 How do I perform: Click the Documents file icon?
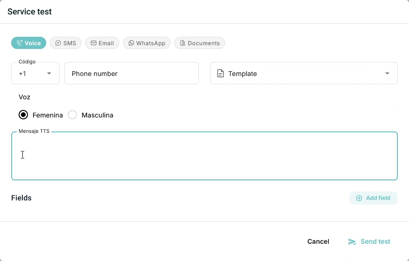183,43
